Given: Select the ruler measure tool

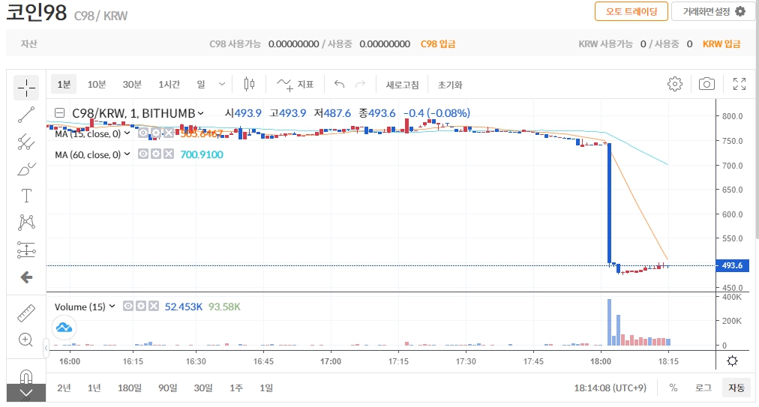Looking at the screenshot, I should [26, 313].
